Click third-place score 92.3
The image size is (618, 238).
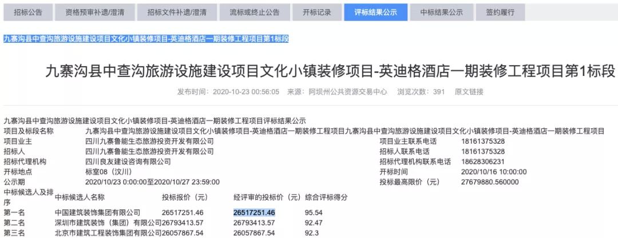312,233
